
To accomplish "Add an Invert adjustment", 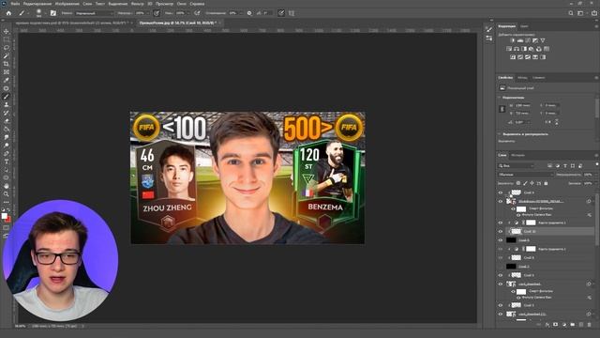I will coord(513,57).
